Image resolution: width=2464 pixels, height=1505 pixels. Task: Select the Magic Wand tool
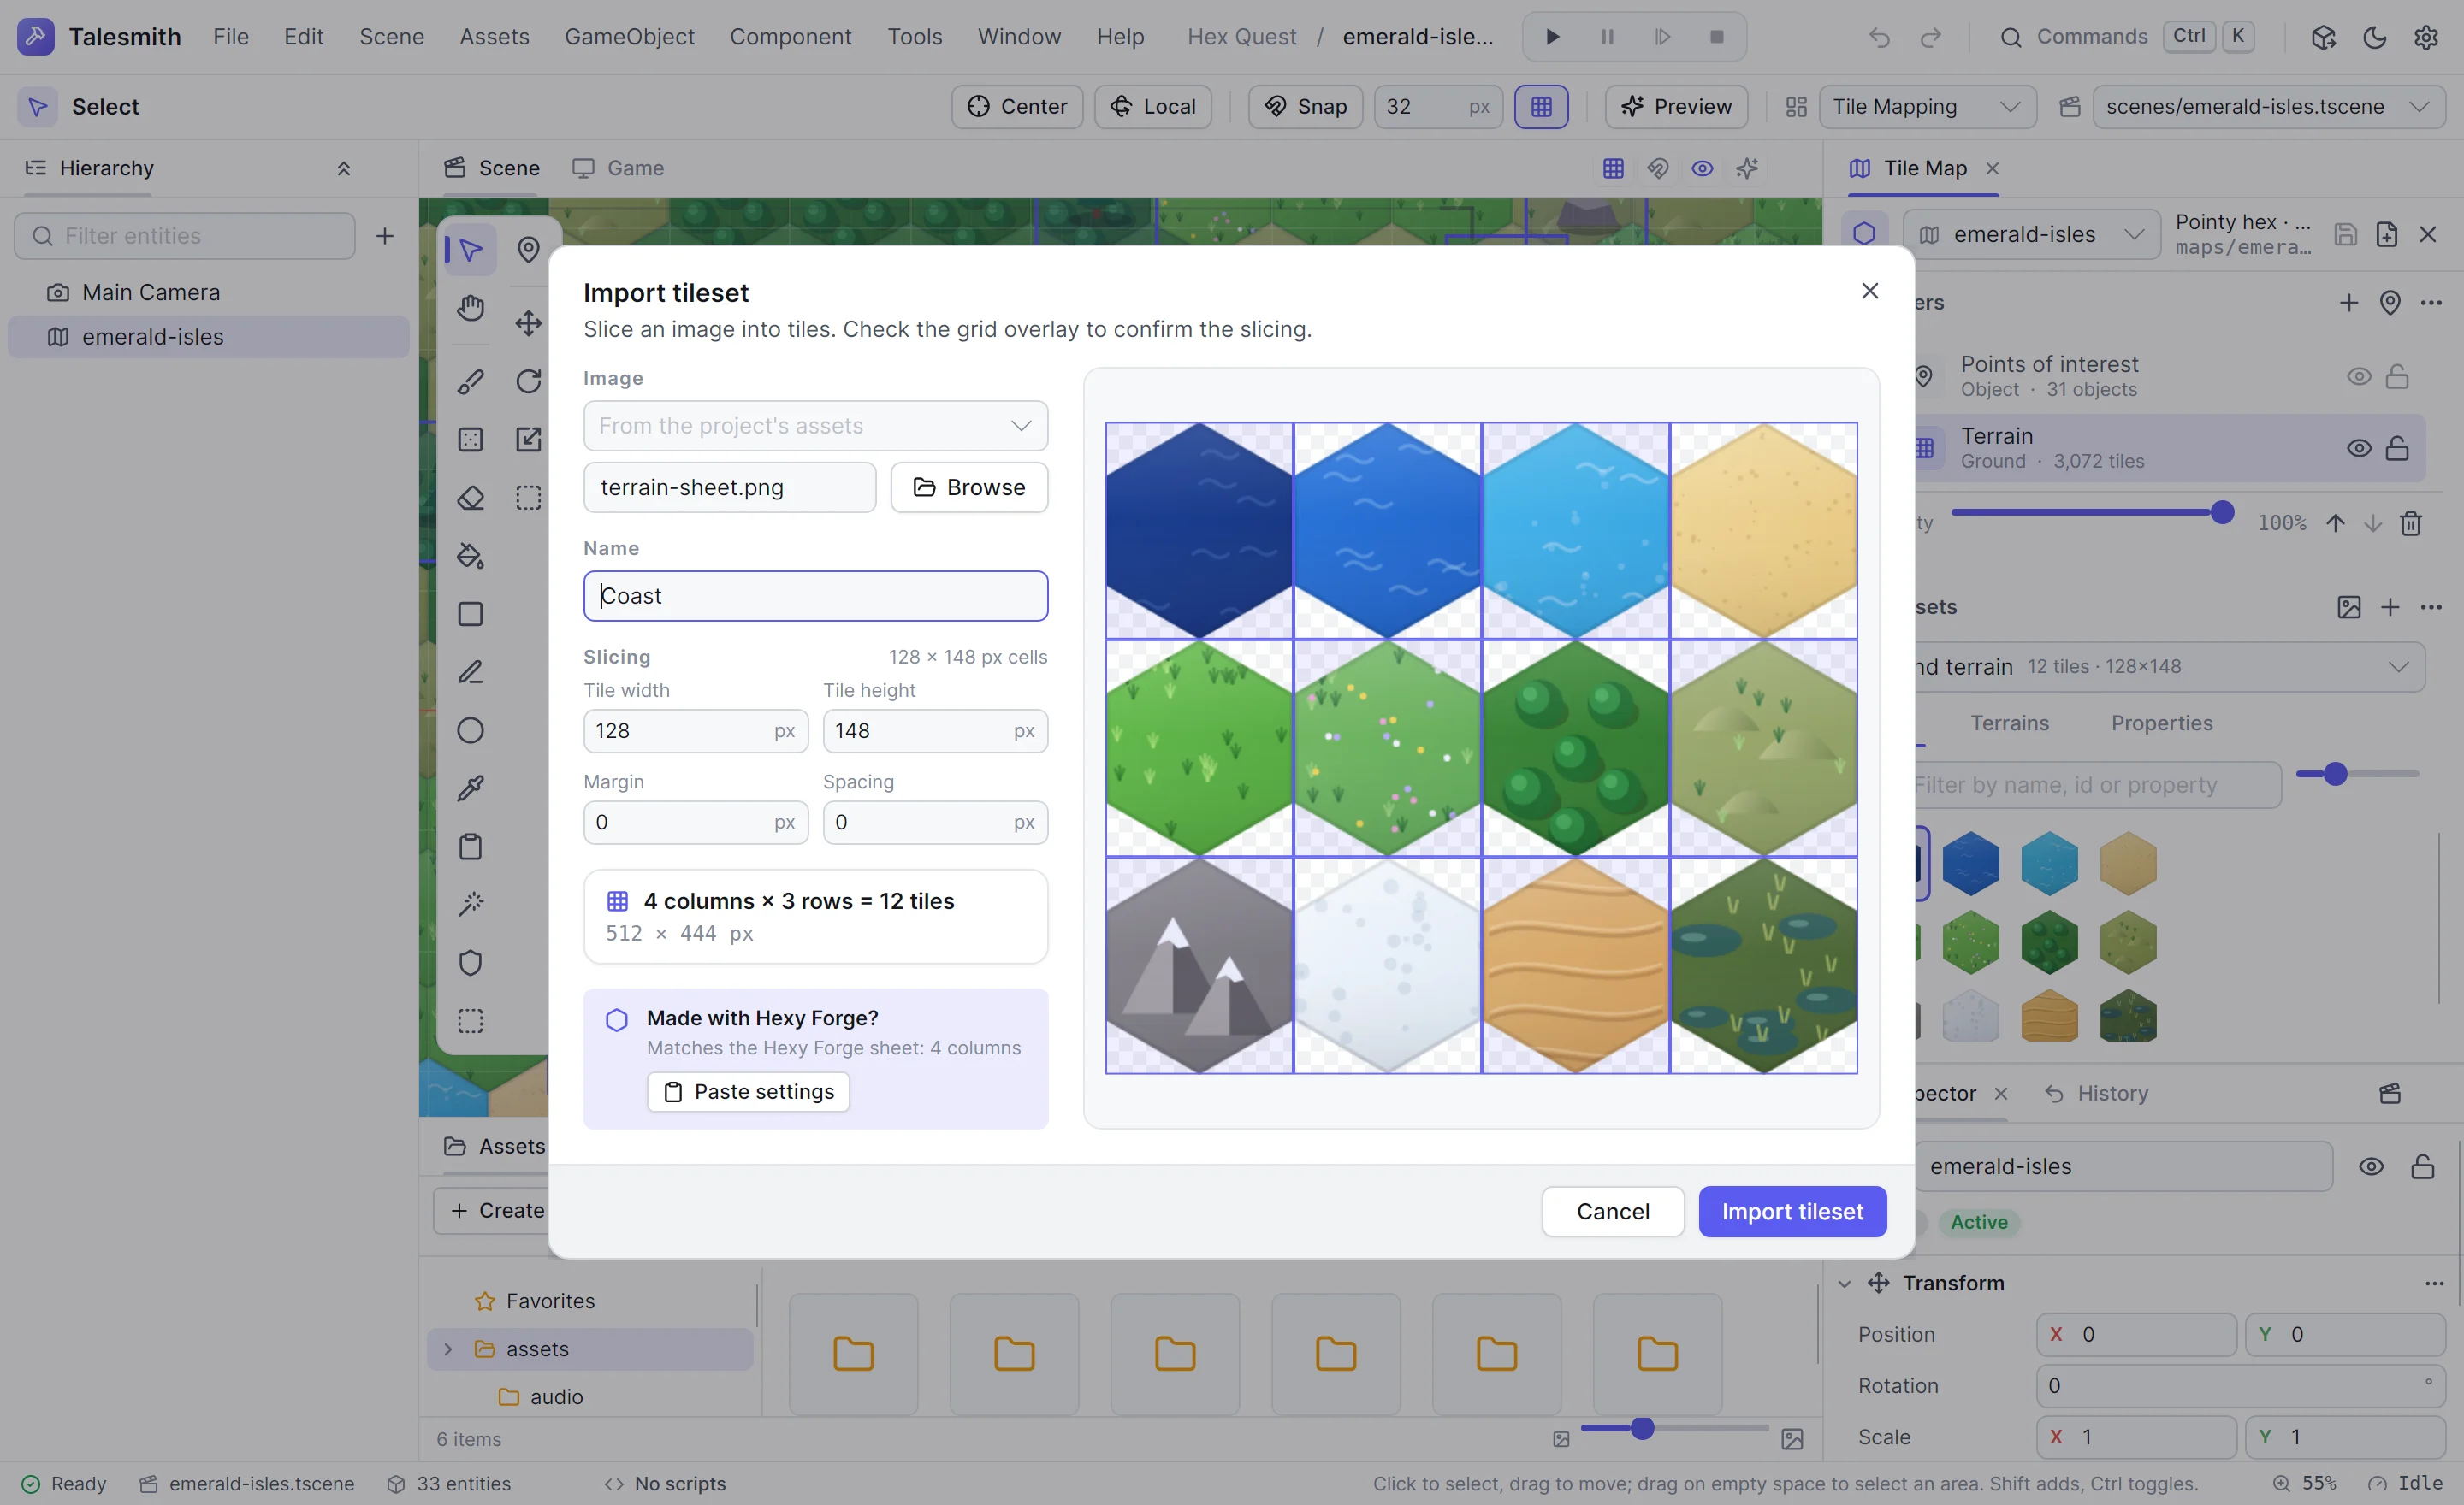point(470,903)
